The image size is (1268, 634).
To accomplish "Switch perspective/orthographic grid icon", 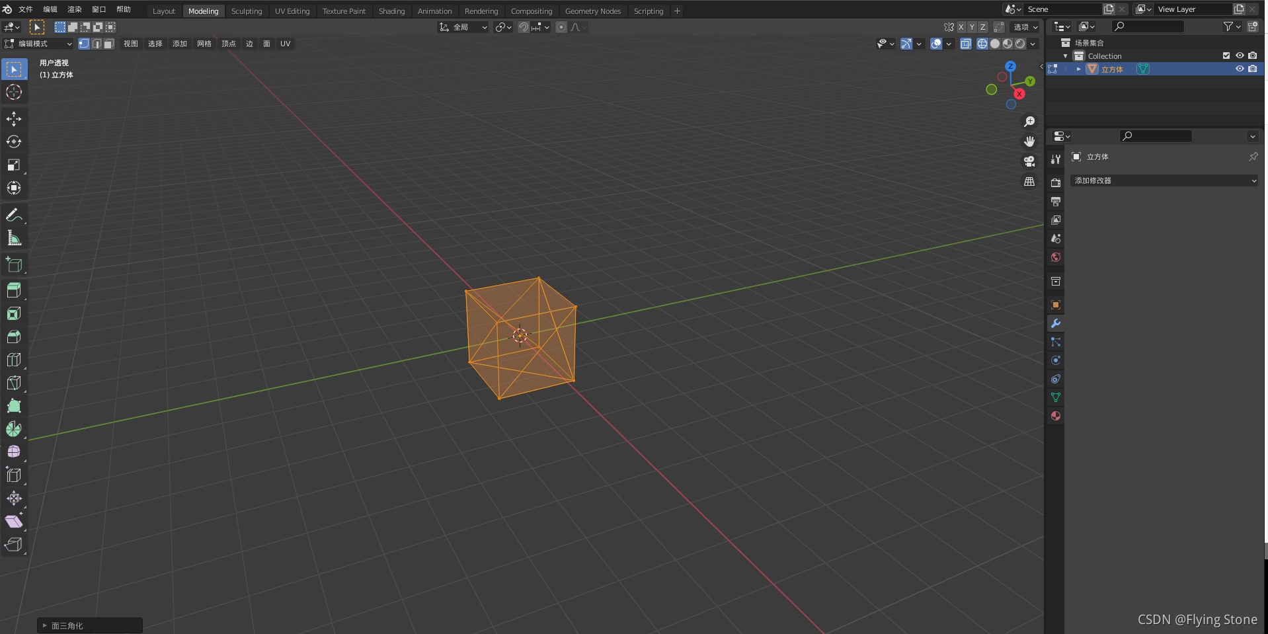I will (x=1029, y=181).
